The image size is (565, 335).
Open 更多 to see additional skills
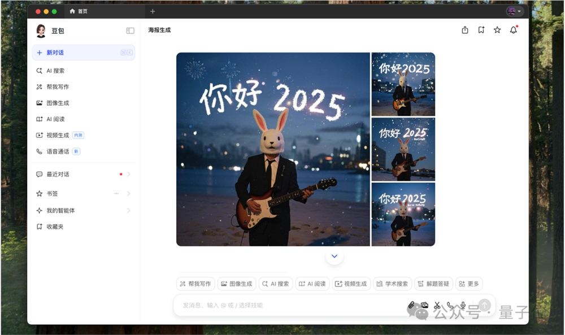[470, 284]
